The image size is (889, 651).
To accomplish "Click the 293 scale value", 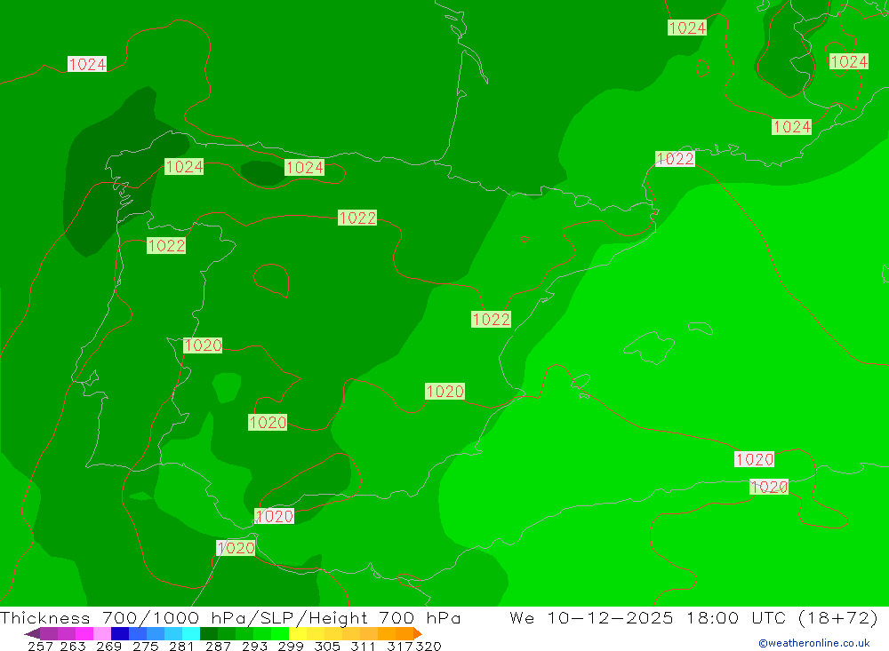I will pyautogui.click(x=254, y=646).
